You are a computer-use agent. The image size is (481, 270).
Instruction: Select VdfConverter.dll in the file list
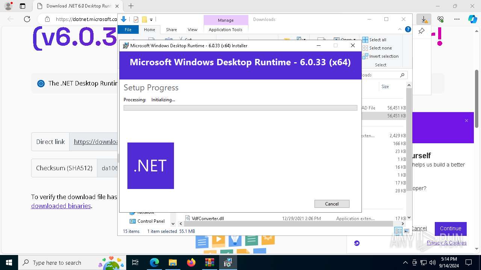208,219
